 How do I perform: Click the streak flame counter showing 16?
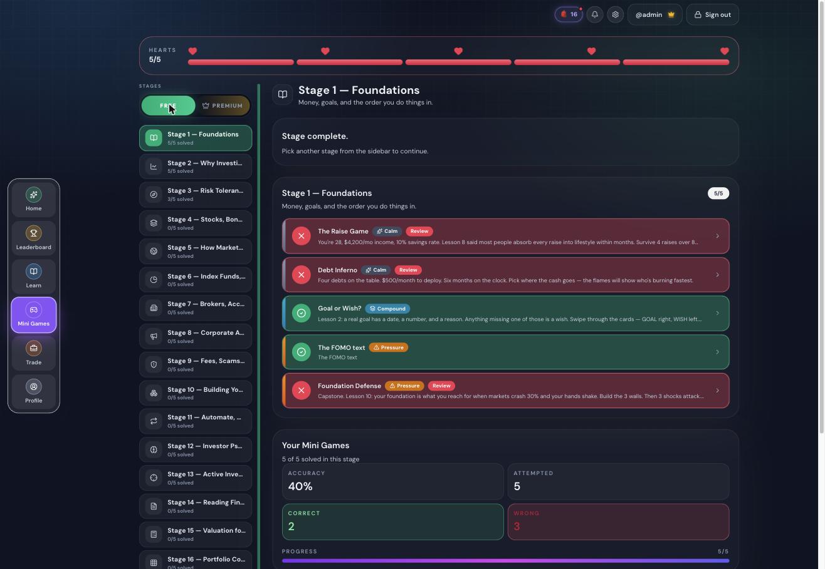coord(569,14)
